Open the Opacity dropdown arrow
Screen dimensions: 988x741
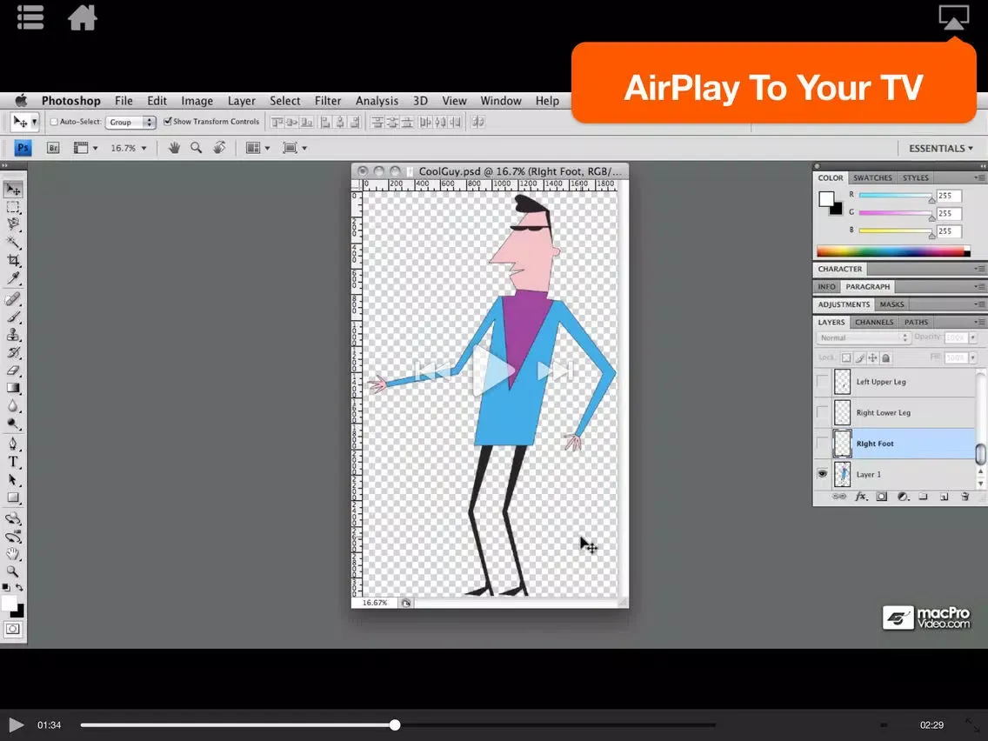click(x=973, y=337)
